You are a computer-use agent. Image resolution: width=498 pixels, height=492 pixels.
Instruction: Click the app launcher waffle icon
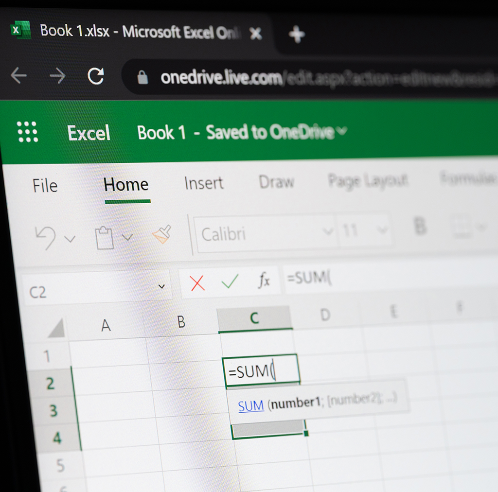[x=27, y=131]
